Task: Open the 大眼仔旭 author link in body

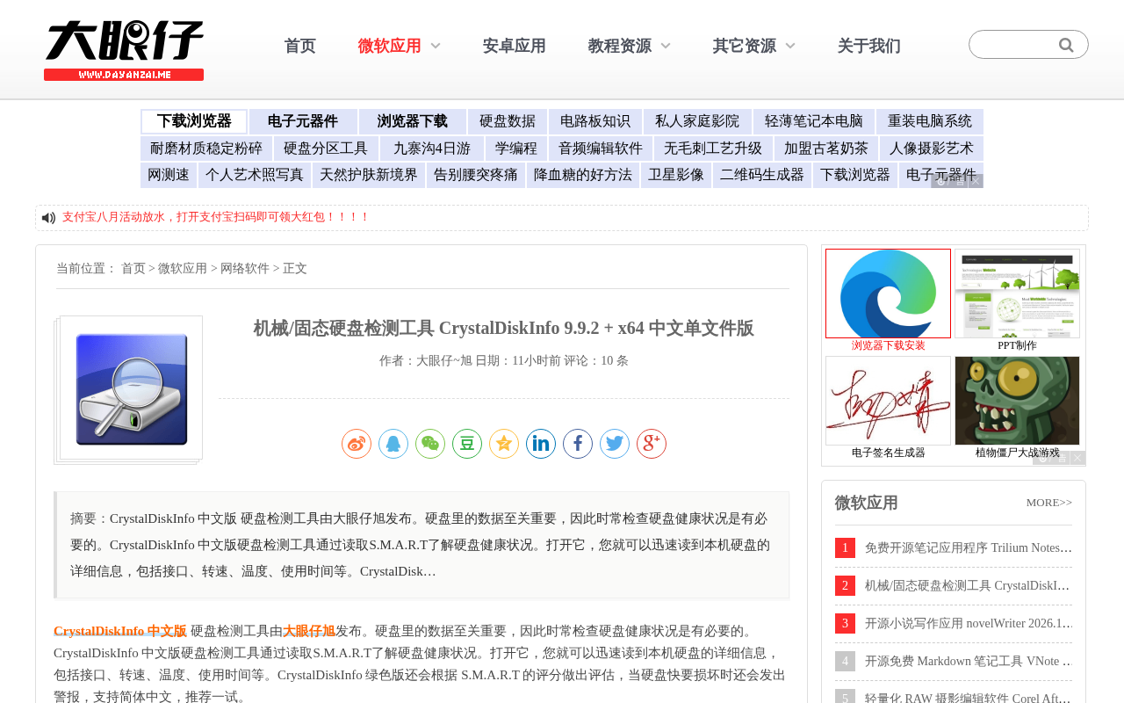Action: point(308,631)
